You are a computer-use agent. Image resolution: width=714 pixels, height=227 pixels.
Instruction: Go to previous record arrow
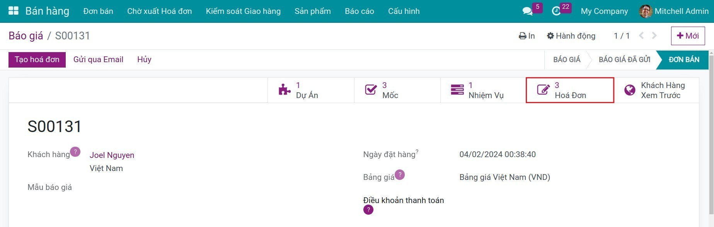(x=641, y=36)
